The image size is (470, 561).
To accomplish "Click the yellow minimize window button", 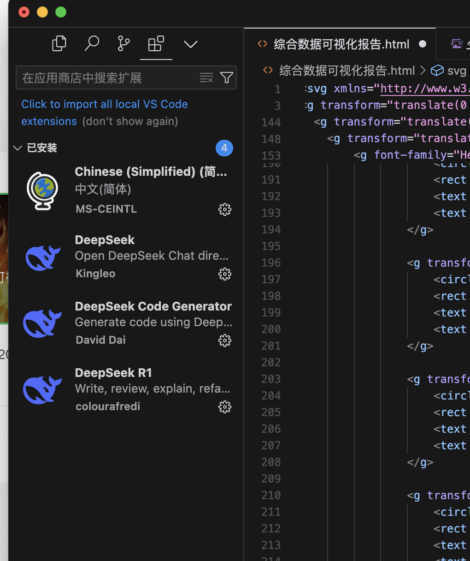I will pos(42,12).
